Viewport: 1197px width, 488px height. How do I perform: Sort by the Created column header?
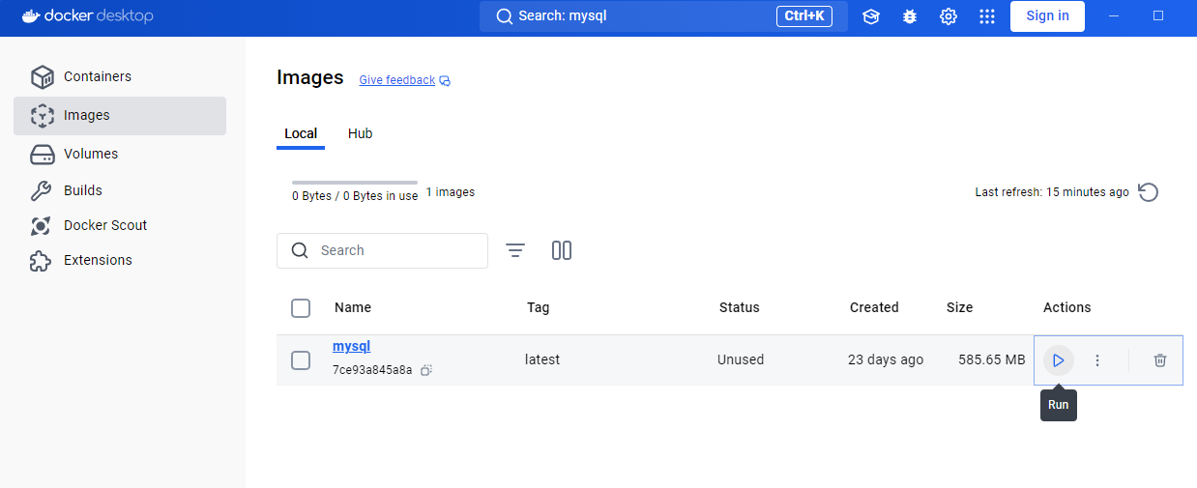click(874, 307)
